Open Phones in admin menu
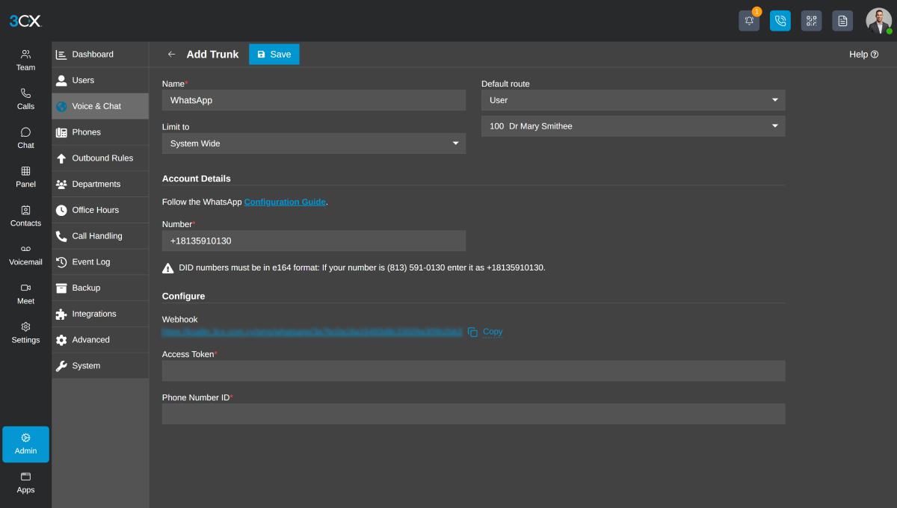 100,132
